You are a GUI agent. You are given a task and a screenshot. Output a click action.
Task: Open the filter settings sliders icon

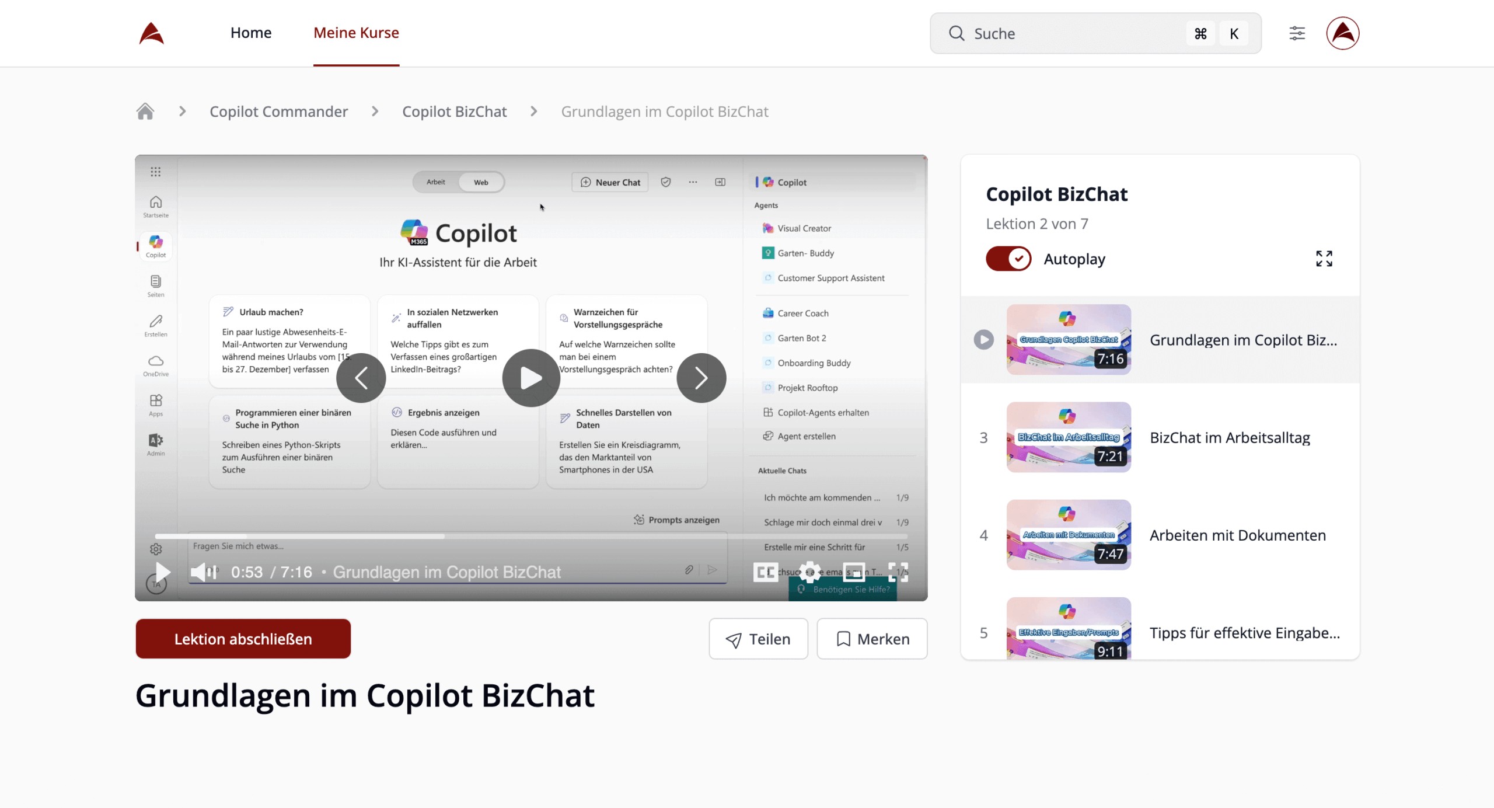click(x=1297, y=33)
